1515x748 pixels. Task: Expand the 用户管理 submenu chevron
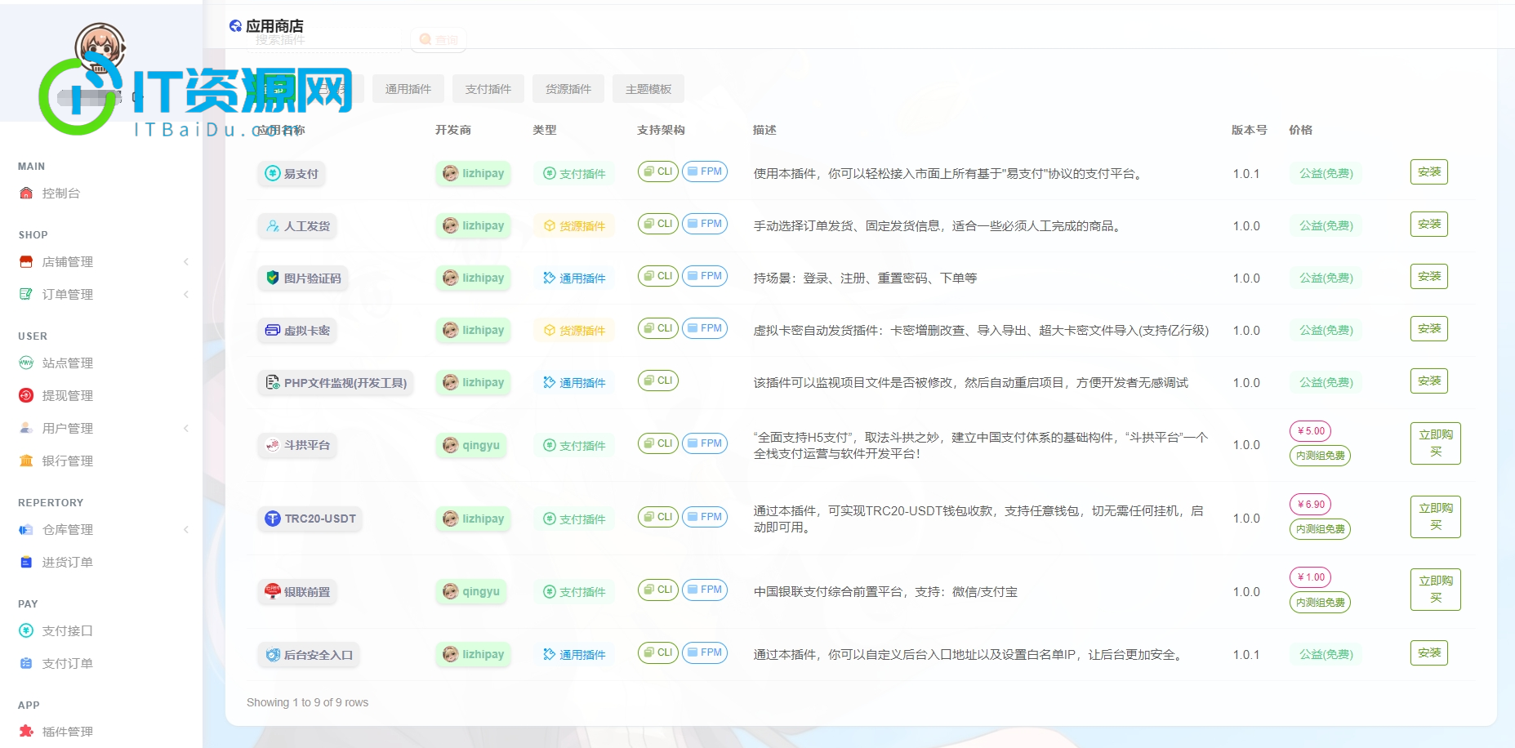186,429
